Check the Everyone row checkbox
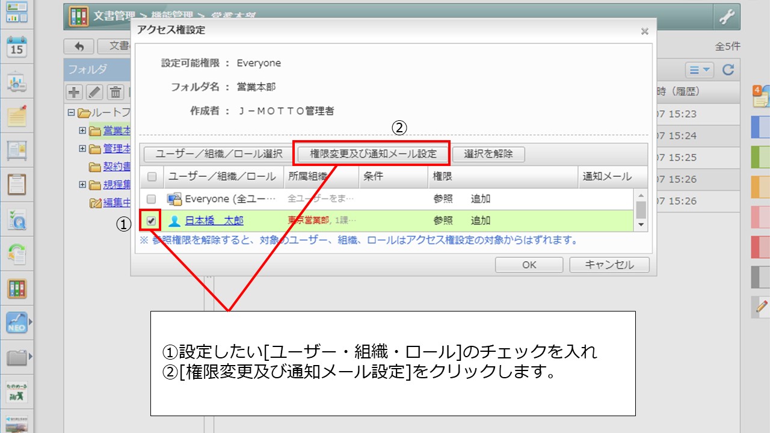The width and height of the screenshot is (770, 433). 152,199
